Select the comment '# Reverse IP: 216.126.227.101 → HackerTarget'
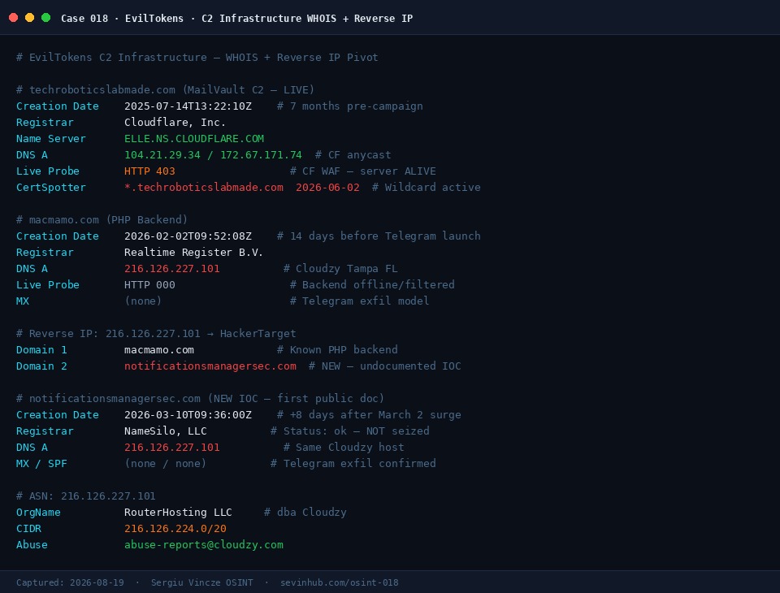The height and width of the screenshot is (593, 780). 156,333
